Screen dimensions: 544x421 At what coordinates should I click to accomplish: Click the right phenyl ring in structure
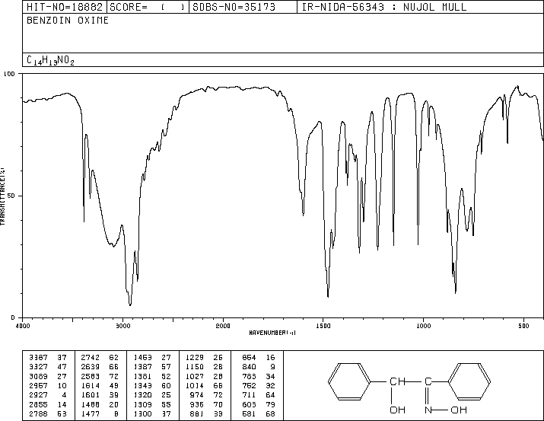click(x=469, y=381)
